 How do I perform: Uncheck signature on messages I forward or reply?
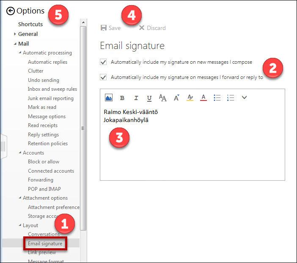click(103, 77)
